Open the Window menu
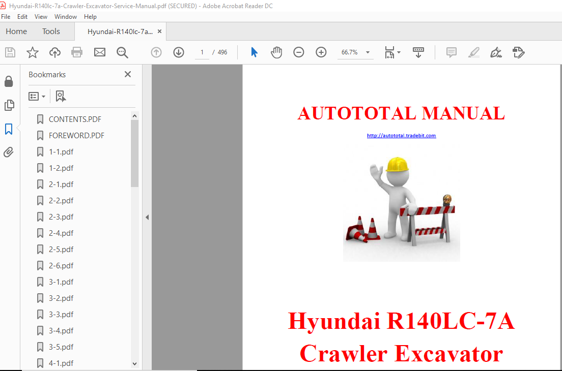The image size is (562, 371). (66, 17)
